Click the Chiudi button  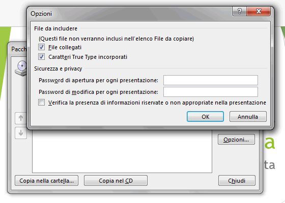pos(237,181)
